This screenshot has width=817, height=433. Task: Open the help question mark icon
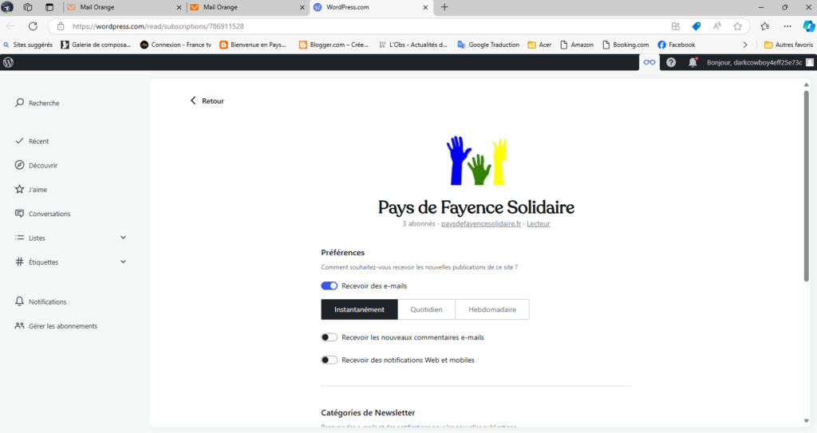coord(671,62)
